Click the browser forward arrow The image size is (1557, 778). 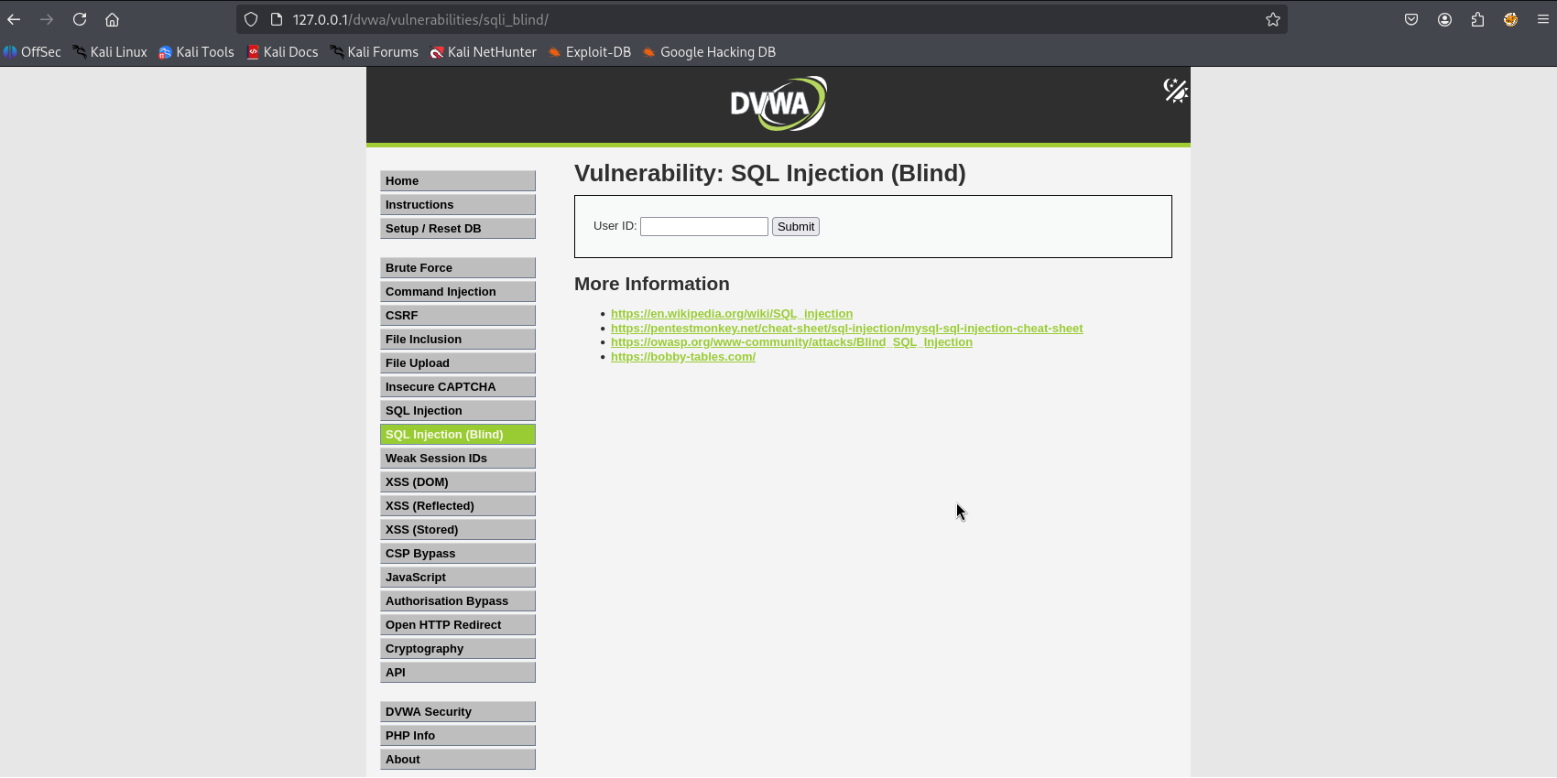pos(47,19)
